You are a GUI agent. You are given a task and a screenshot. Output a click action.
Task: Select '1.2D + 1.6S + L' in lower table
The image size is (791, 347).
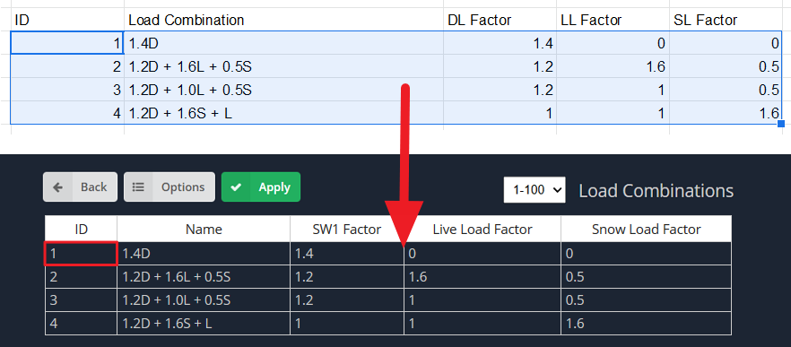[x=204, y=323]
